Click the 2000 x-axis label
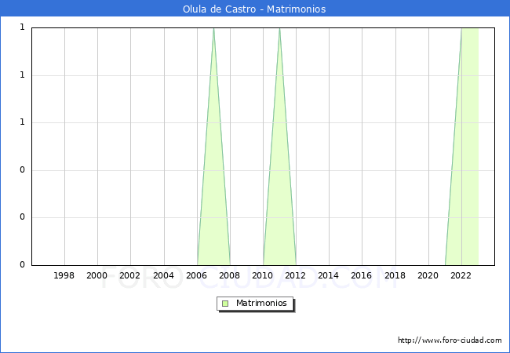Viewport: 510px width, 353px height. [x=97, y=276]
